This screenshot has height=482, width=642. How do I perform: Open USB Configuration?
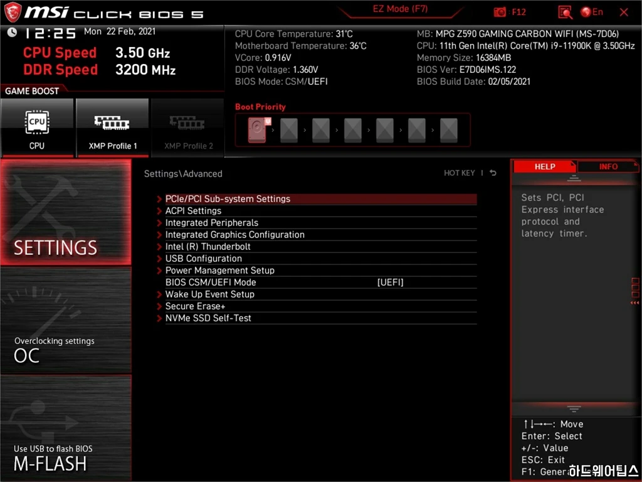pos(320,258)
